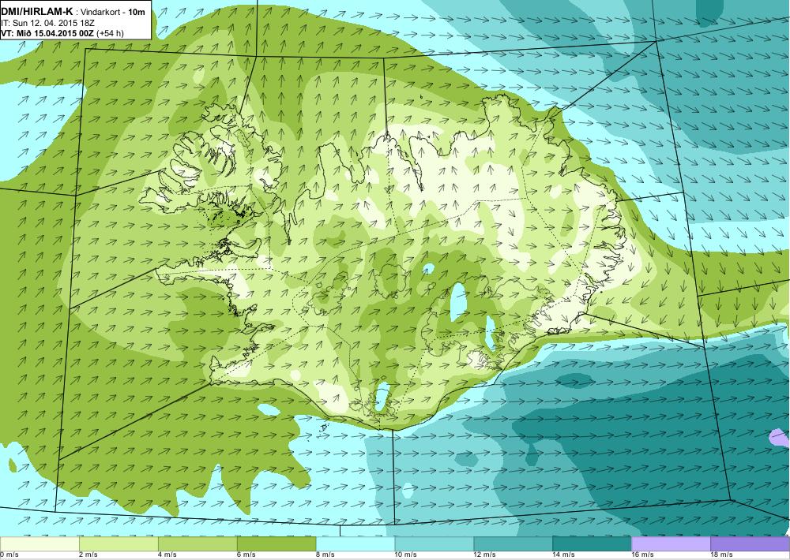
Task: Click the '18 m/s' legend label
Action: [x=722, y=554]
